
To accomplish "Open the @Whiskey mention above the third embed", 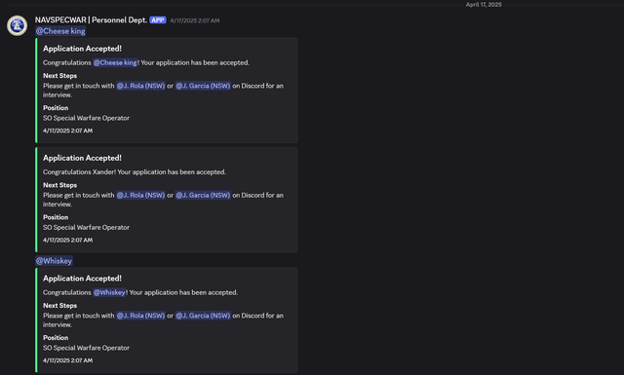I will tap(55, 261).
